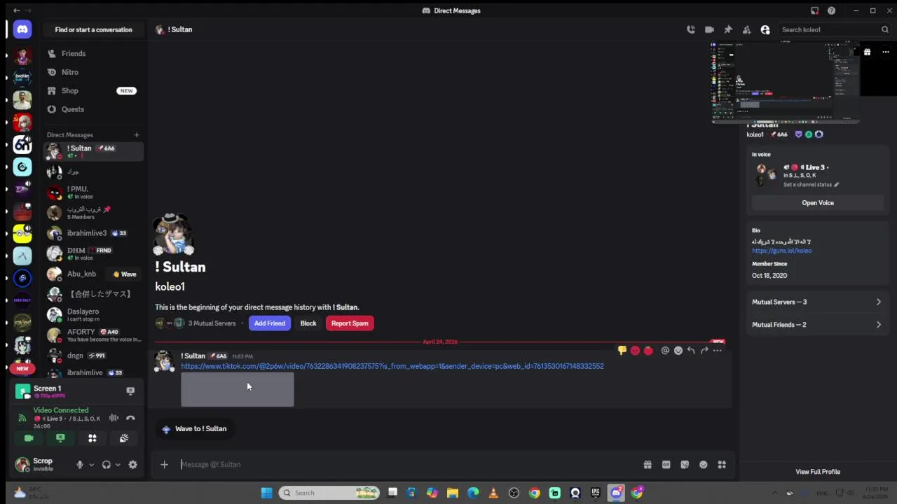Image resolution: width=897 pixels, height=504 pixels.
Task: Click Open Voice button in profile
Action: click(818, 203)
